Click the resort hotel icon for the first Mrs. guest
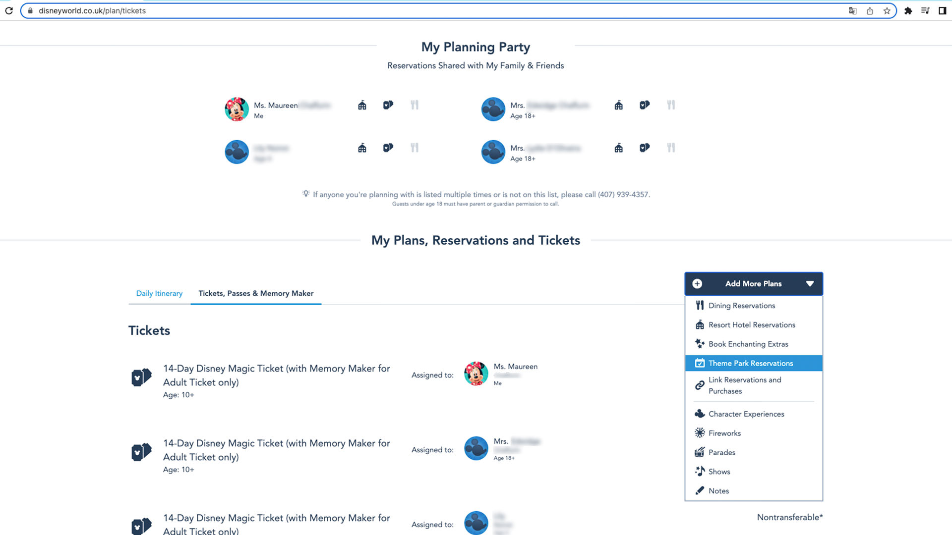 point(619,105)
